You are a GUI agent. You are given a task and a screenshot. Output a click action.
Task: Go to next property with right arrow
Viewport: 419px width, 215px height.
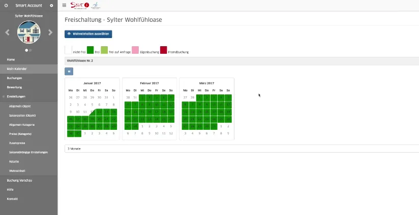click(x=50, y=32)
